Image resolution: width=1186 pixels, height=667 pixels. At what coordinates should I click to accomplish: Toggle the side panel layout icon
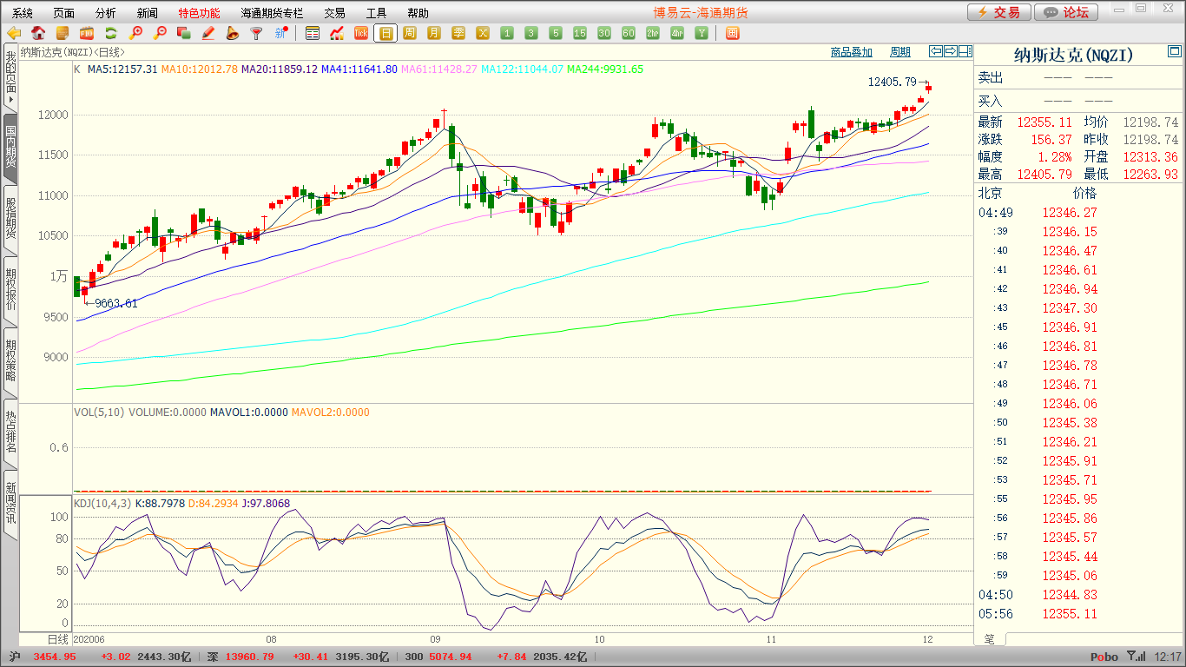click(965, 51)
